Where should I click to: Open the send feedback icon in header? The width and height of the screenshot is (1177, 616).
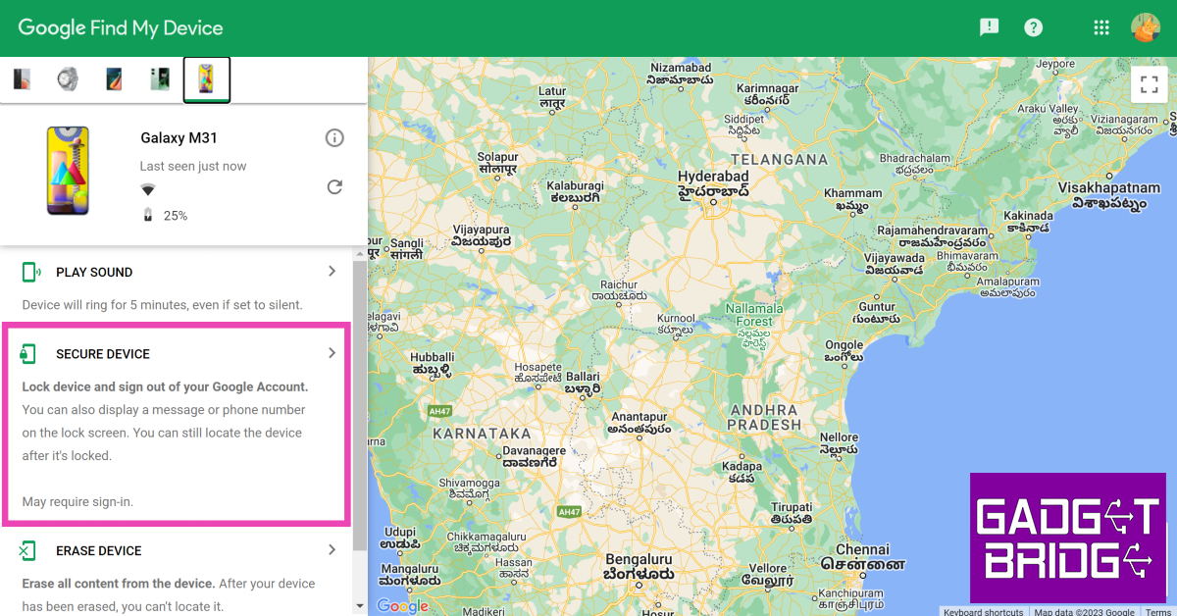[x=989, y=27]
